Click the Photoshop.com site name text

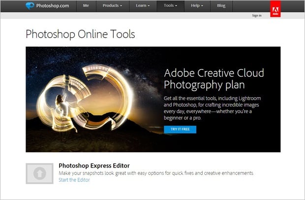(x=53, y=6)
